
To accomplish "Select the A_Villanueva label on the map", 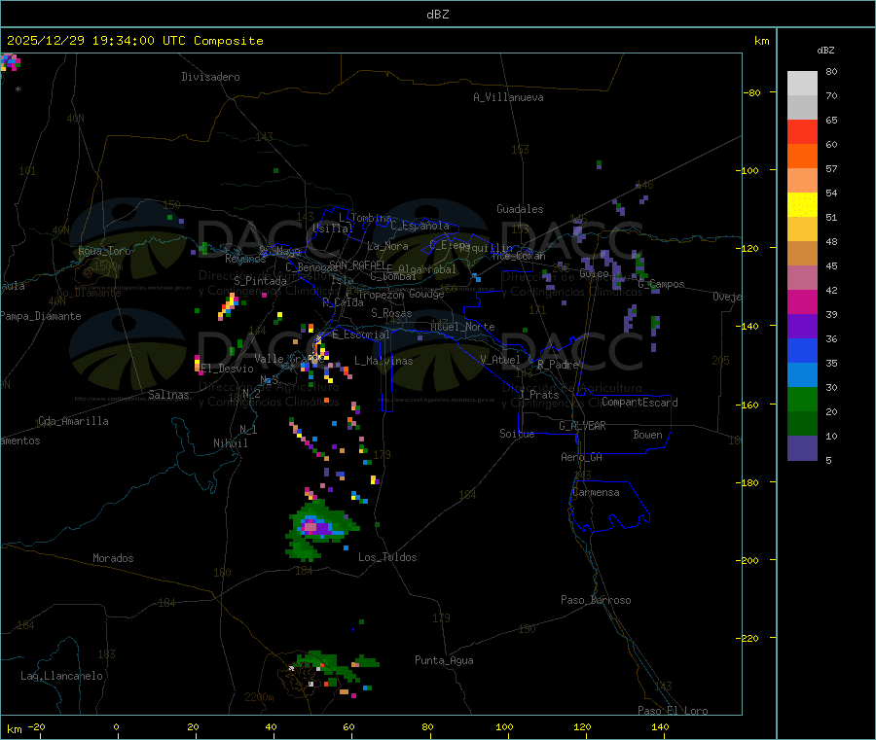I will coord(508,97).
